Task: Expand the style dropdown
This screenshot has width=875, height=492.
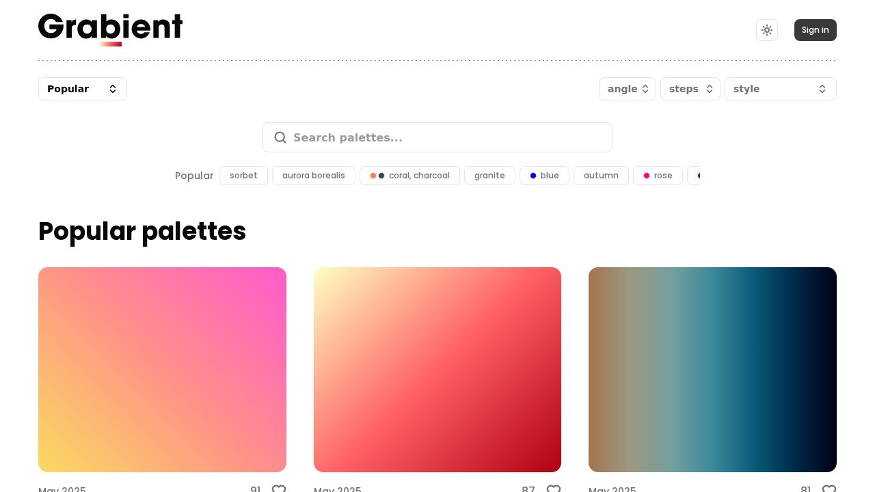Action: coord(781,89)
